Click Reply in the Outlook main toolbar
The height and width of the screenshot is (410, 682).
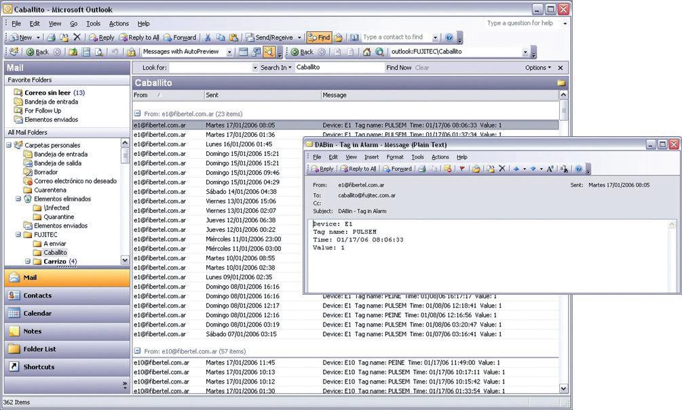[x=101, y=38]
